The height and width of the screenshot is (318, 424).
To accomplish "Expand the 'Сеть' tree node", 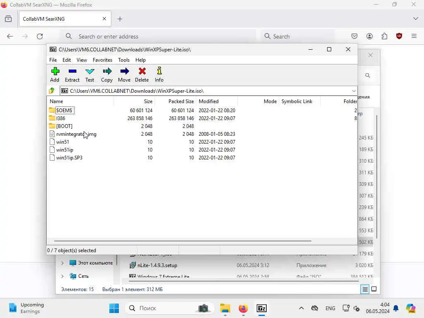I will pyautogui.click(x=63, y=276).
